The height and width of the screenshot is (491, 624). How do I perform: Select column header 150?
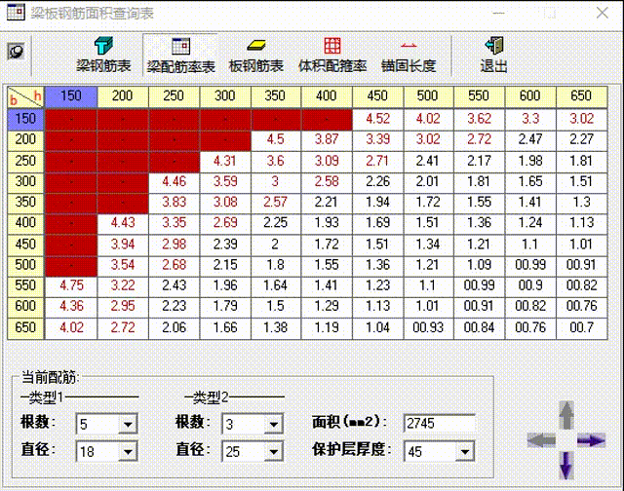tap(71, 97)
